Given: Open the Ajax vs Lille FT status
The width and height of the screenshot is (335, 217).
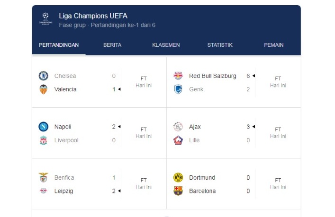Looking at the screenshot, I should click(x=278, y=133).
